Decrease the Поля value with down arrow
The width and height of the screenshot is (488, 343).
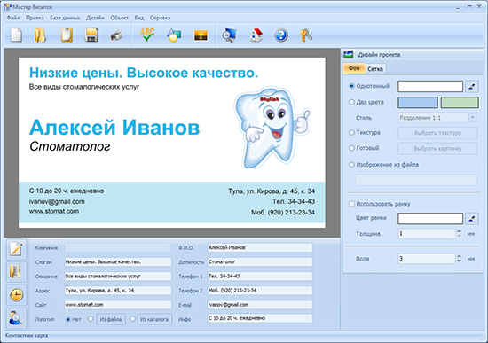pyautogui.click(x=460, y=261)
